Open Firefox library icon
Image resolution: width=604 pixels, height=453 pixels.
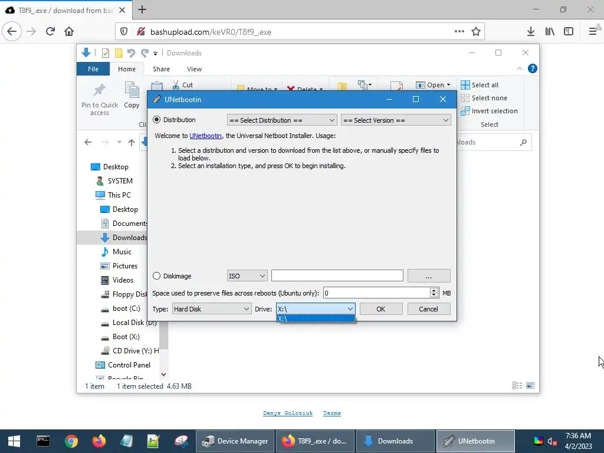tap(550, 32)
